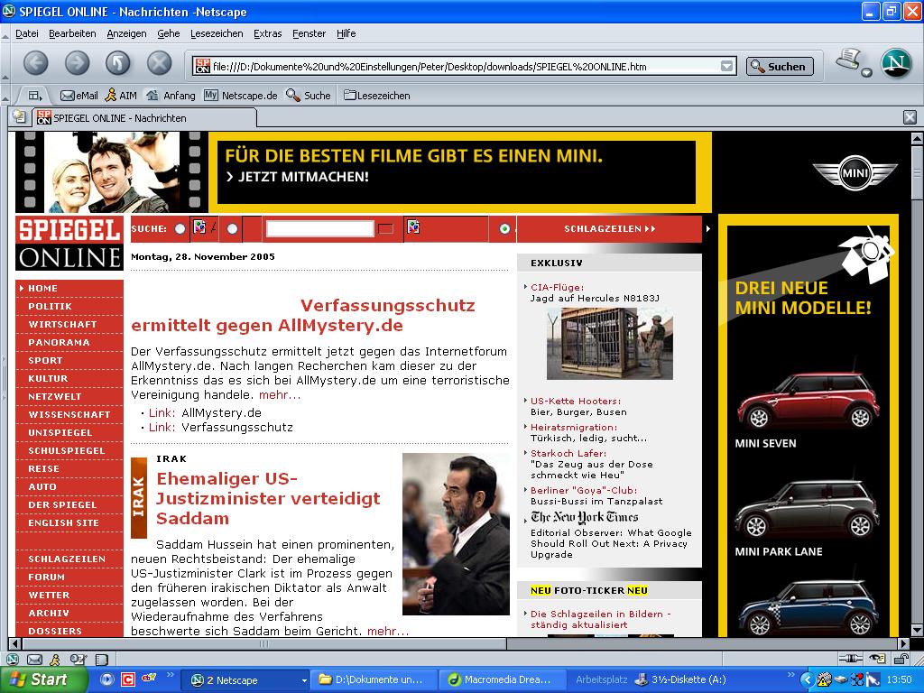
Task: Stop page loading with the Stop button
Action: tap(159, 64)
